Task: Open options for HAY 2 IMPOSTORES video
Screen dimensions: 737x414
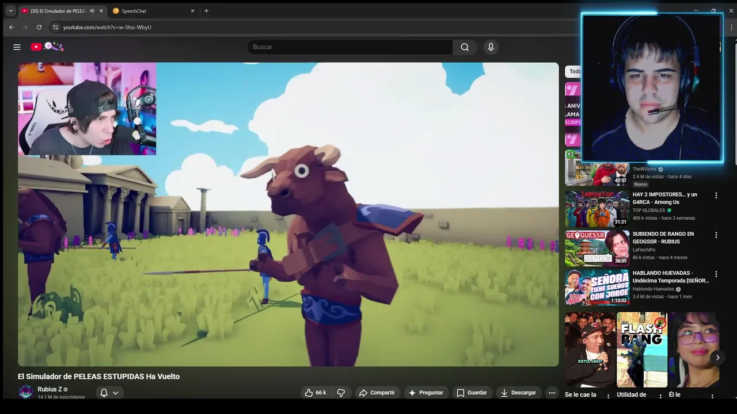Action: (716, 195)
